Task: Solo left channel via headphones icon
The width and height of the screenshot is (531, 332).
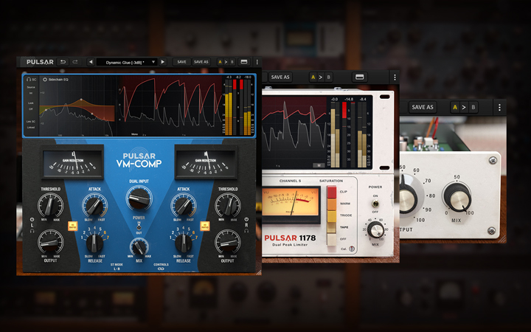Action: [32, 231]
